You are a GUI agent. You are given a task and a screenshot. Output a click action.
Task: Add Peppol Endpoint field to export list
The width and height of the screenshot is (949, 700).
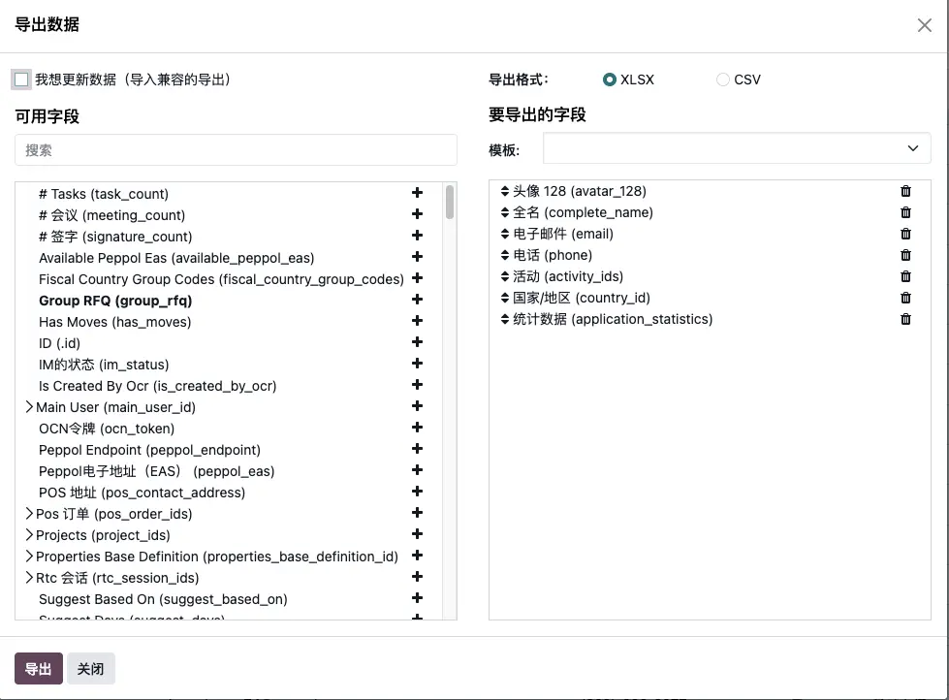(417, 449)
